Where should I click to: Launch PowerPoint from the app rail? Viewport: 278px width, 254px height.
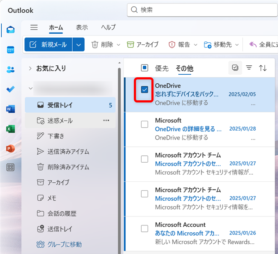[x=11, y=148]
